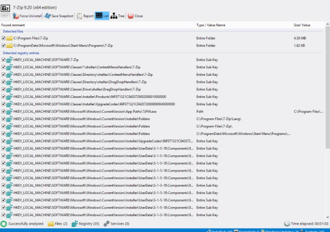Click registry icon of Directory\shellex\ContextMenuHandlers\7-Zip row

9,75
